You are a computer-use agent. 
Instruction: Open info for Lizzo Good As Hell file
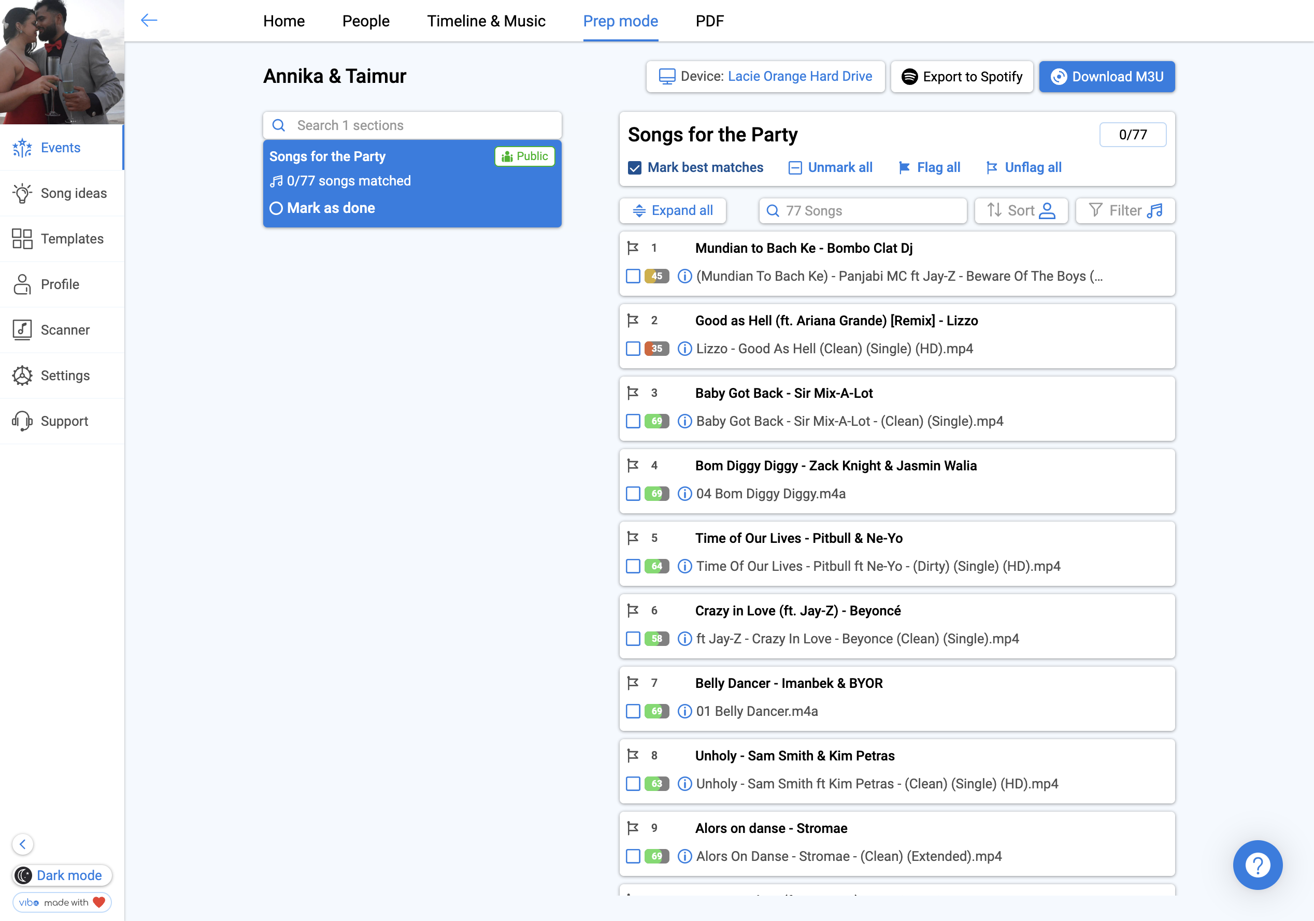tap(684, 349)
